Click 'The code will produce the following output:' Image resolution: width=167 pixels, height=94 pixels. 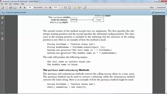[65, 57]
